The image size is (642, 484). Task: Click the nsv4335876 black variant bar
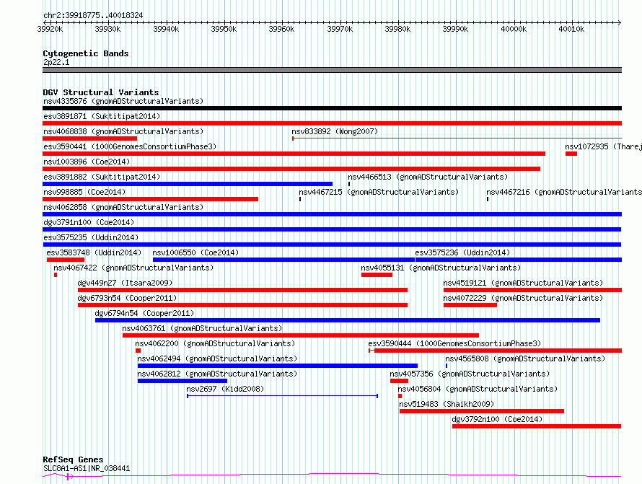click(x=332, y=108)
